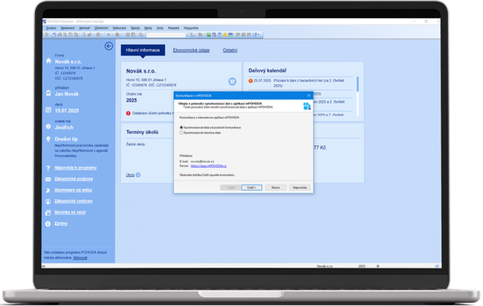Click the calendar icon beside 15.07.2025

48,110
